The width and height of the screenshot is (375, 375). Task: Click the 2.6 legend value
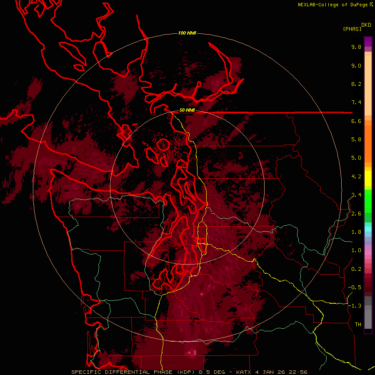coord(356,214)
